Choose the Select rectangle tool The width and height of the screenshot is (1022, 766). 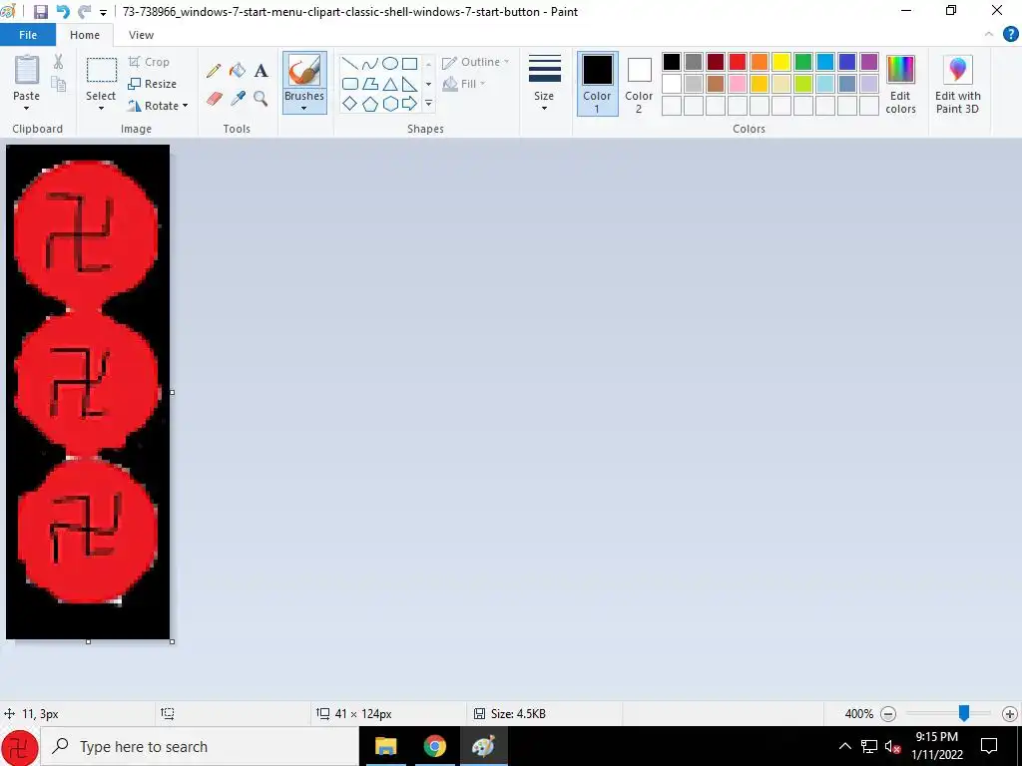pyautogui.click(x=102, y=70)
